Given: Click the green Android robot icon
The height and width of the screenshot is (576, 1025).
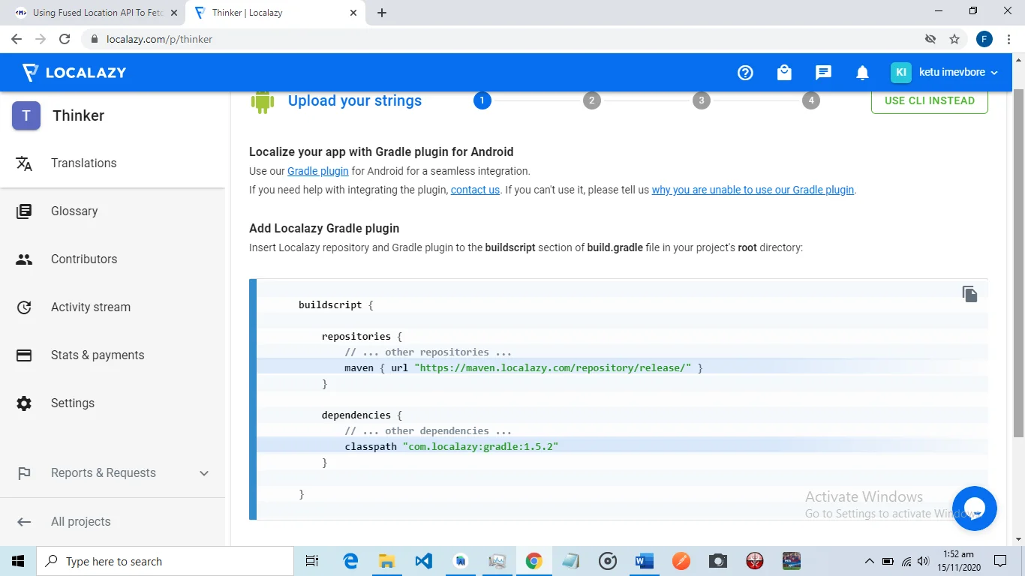Looking at the screenshot, I should click(x=263, y=101).
